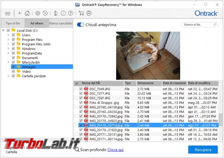Click the microscope tools icon

pyautogui.click(x=55, y=13)
